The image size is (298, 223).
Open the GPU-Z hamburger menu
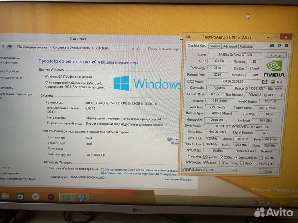tap(286, 45)
